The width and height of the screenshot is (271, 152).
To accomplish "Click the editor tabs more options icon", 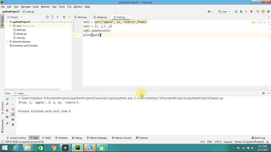I will point(269,17).
